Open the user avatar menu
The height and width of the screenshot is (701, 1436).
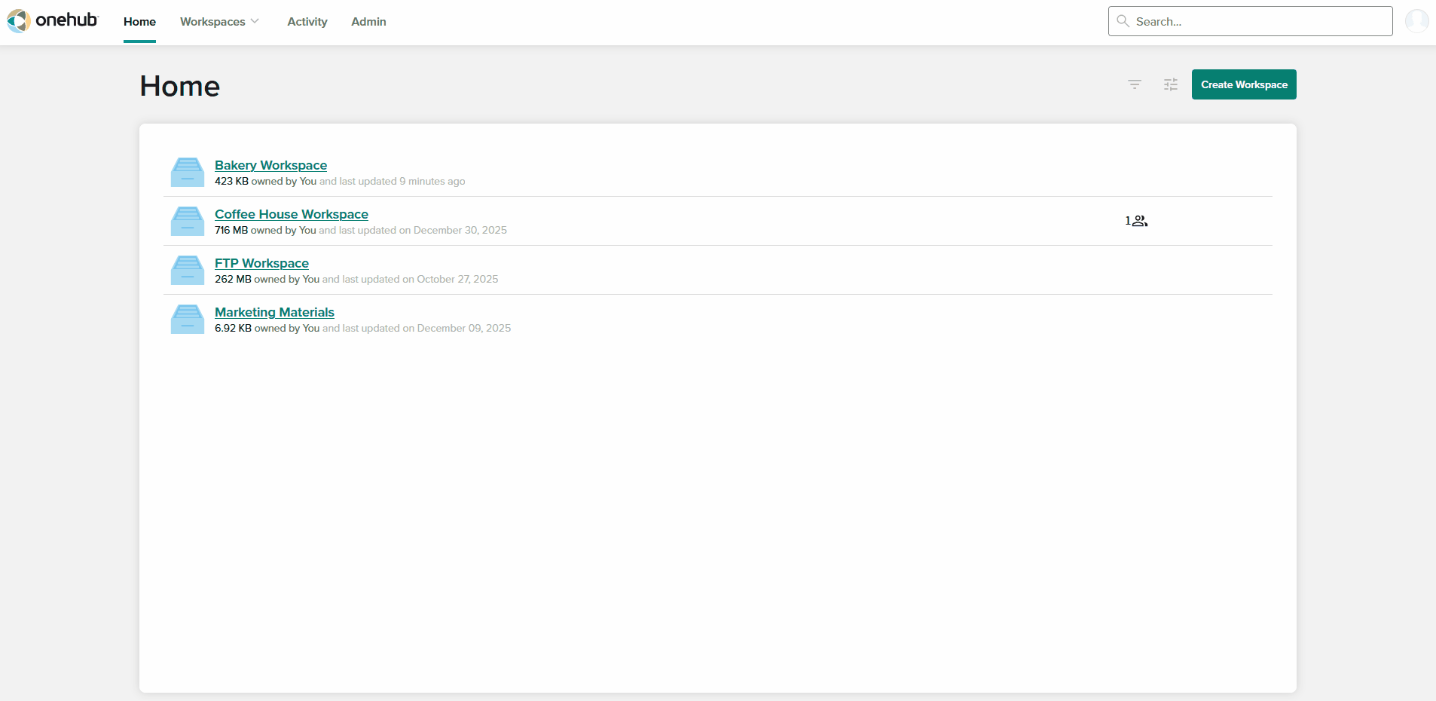point(1416,21)
